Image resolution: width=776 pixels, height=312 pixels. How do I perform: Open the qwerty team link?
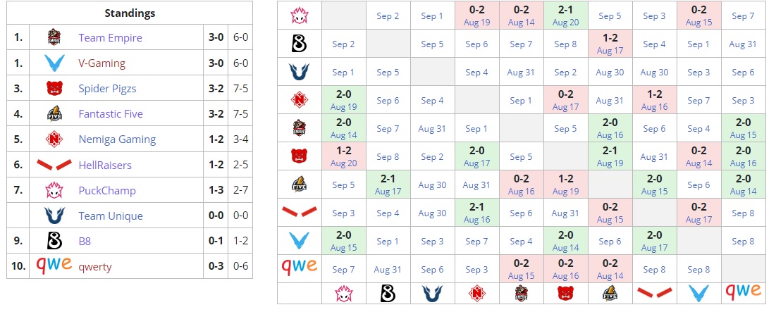[95, 267]
